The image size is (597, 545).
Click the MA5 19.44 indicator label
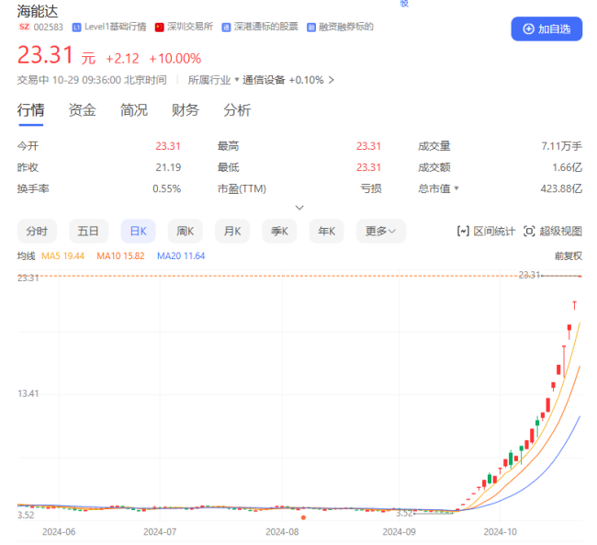(x=62, y=256)
